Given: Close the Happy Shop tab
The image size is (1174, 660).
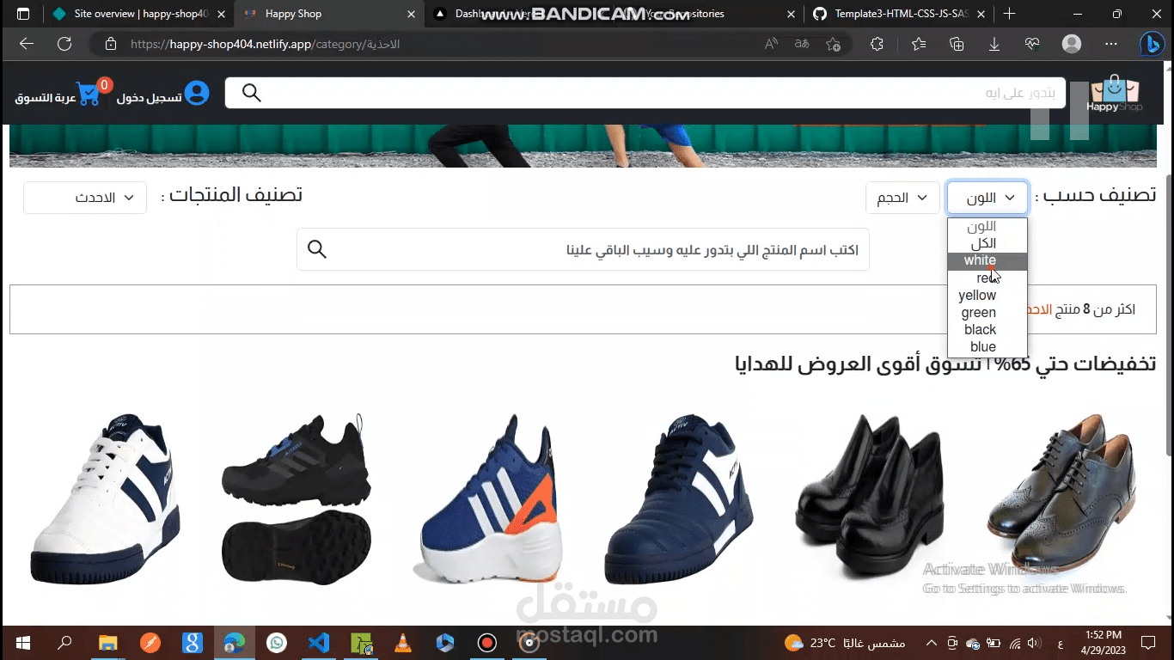Looking at the screenshot, I should pos(411,14).
